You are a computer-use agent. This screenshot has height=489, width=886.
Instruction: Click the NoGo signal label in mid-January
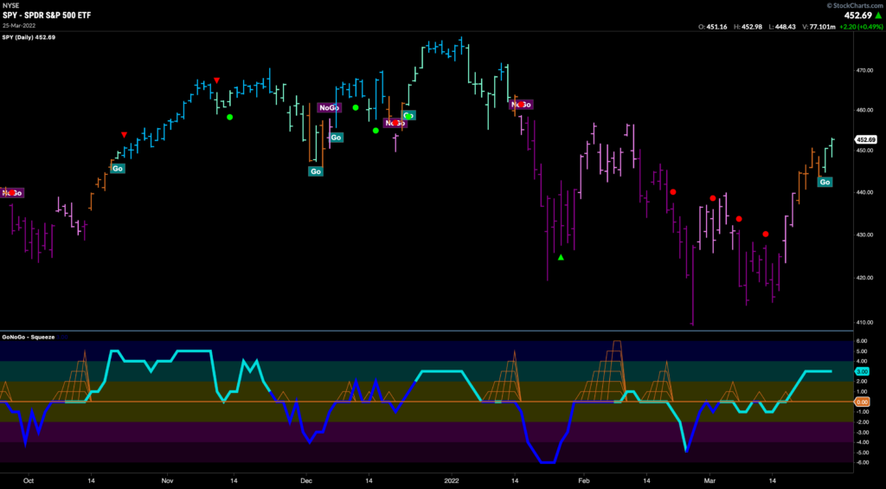(522, 105)
